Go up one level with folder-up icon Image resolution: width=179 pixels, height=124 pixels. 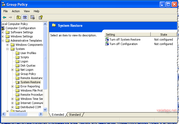(x=19, y=17)
